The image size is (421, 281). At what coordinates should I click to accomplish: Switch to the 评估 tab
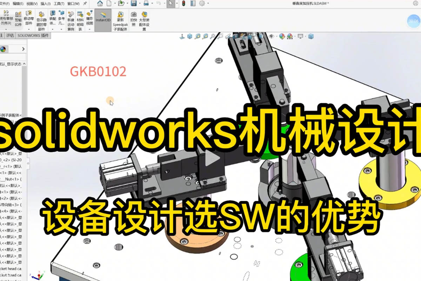pos(10,35)
